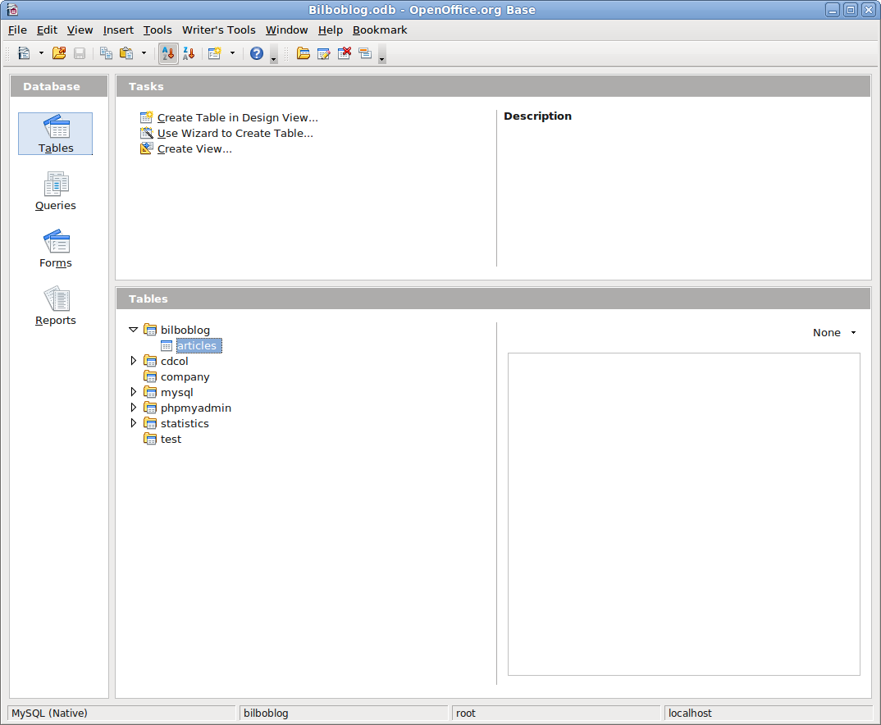Click the mysql folder icon

[x=150, y=392]
